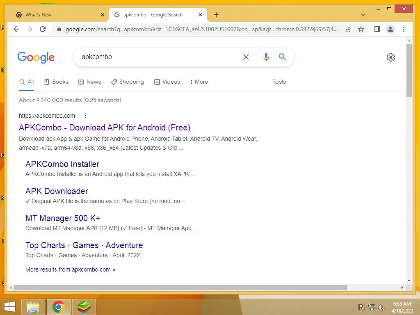
Task: Open the side panel icon
Action: tap(377, 29)
